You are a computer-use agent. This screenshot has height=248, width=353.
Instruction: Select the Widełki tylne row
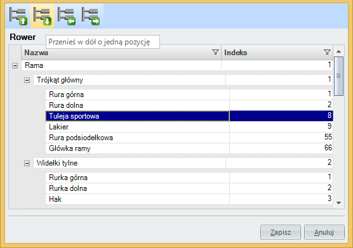pos(183,163)
